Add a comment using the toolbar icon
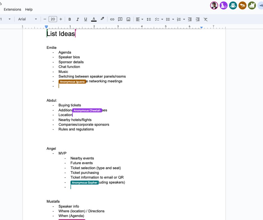This screenshot has width=263, height=220. [x=120, y=19]
